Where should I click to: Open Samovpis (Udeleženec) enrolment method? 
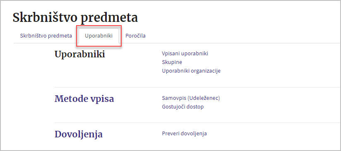point(191,98)
